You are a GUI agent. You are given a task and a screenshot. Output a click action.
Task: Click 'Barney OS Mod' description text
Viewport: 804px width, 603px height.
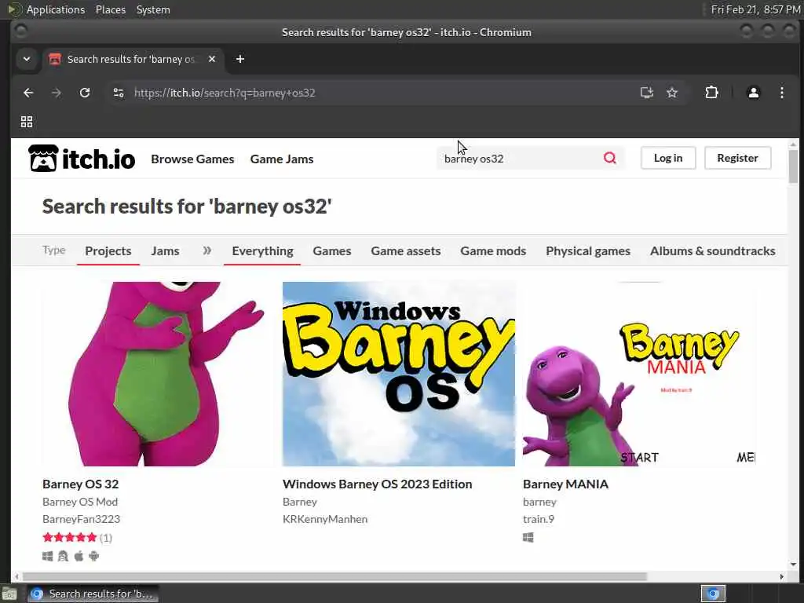tap(80, 502)
